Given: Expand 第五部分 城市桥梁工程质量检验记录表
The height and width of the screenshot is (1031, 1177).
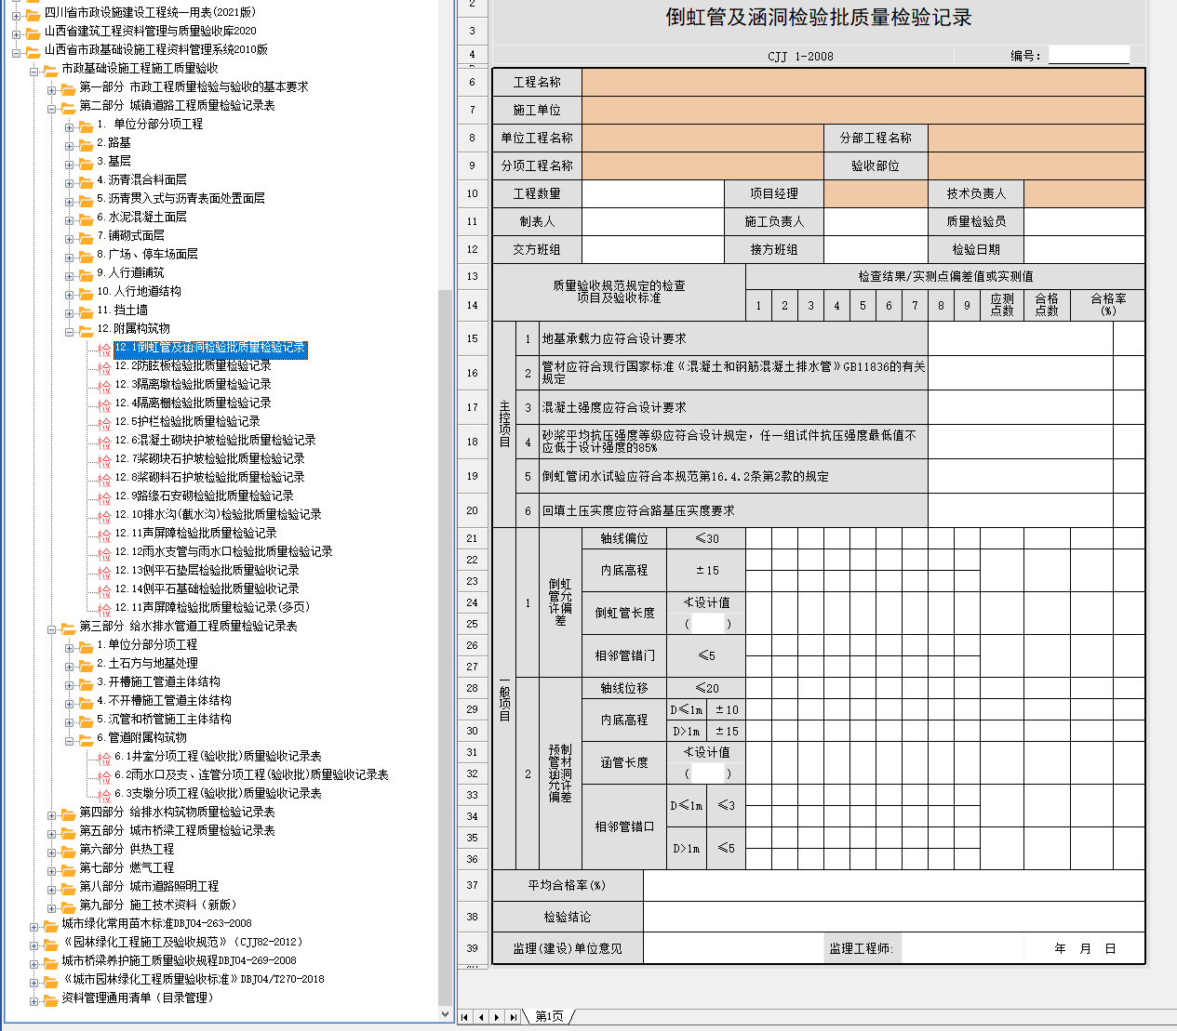Looking at the screenshot, I should pos(52,833).
